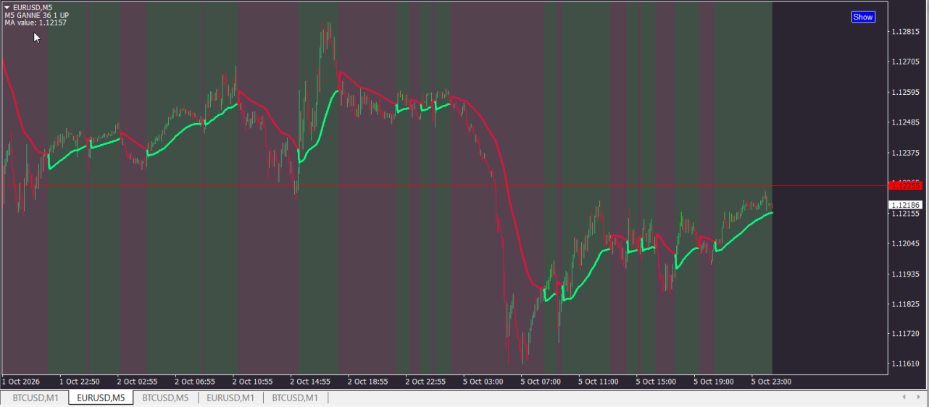Image resolution: width=929 pixels, height=407 pixels.
Task: Click the '5 Oct 11:00' time axis label
Action: (599, 381)
